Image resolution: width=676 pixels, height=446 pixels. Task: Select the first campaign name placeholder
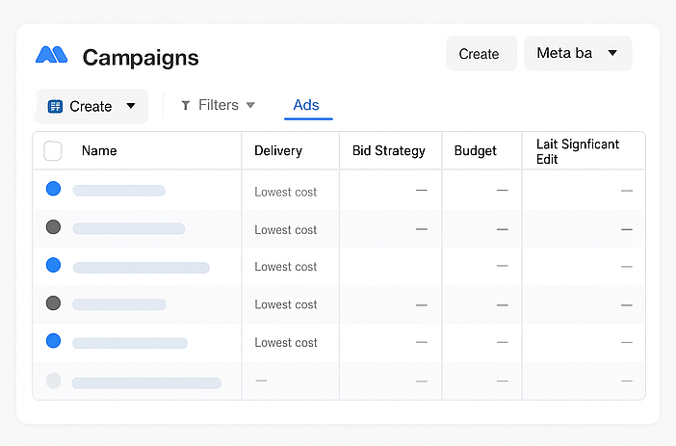click(x=119, y=191)
